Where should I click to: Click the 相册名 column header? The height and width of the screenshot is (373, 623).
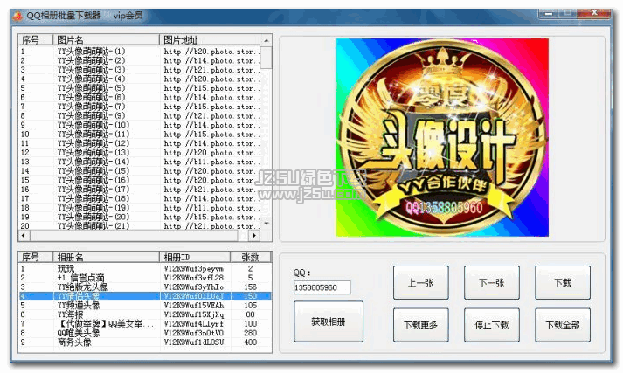[106, 257]
